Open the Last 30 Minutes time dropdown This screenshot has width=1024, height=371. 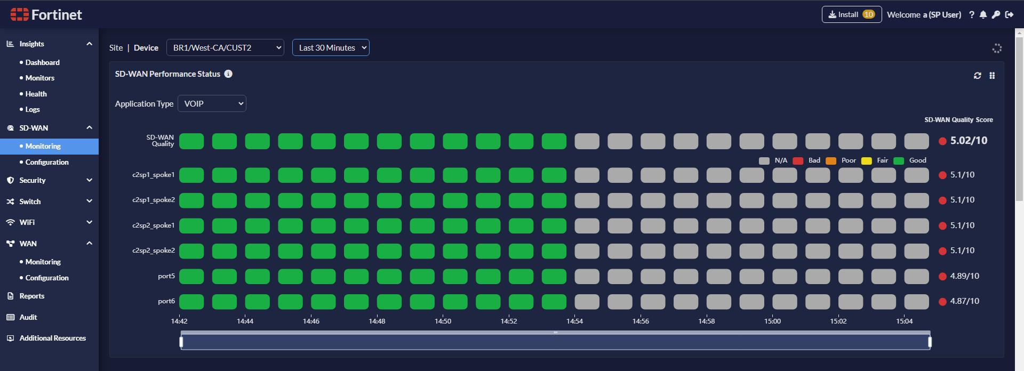pyautogui.click(x=331, y=47)
